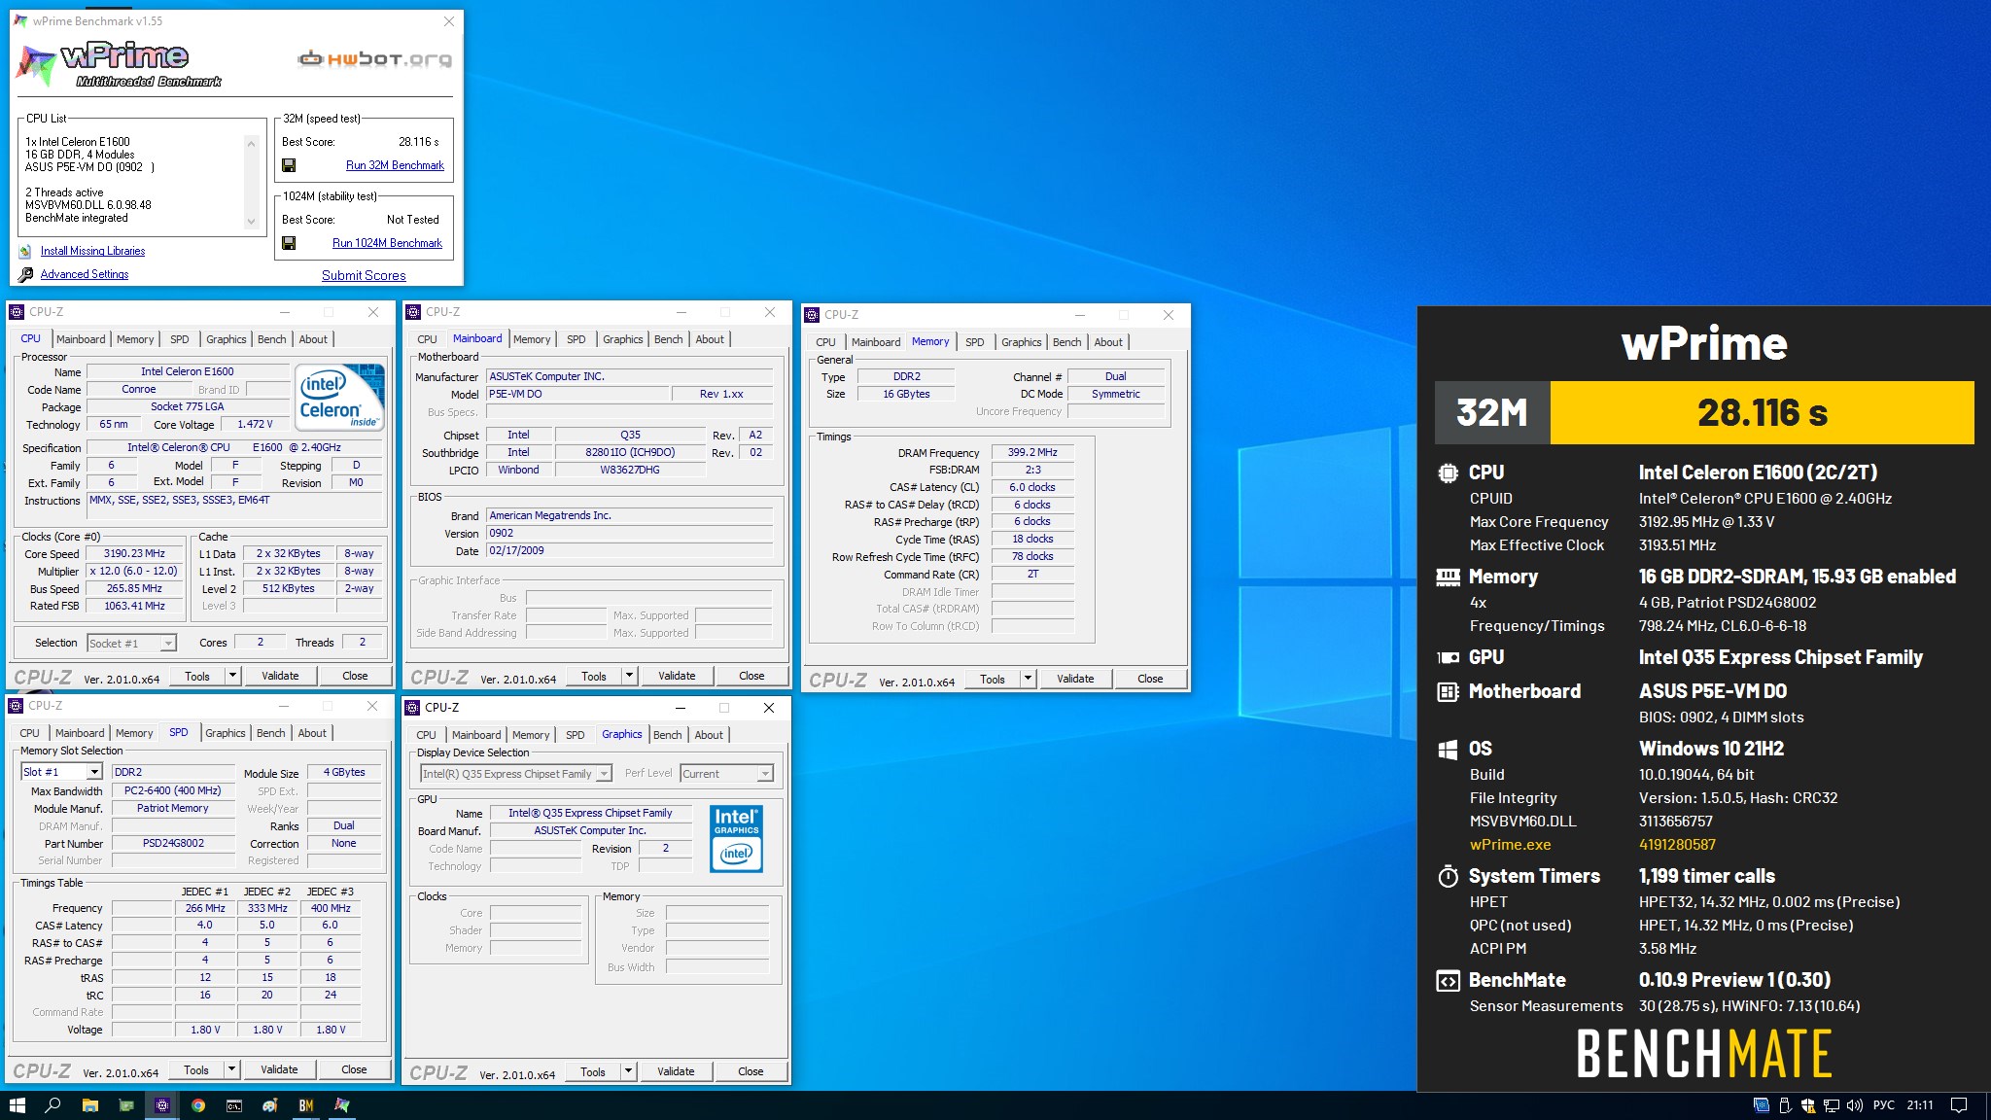Open the network tray icon
This screenshot has height=1120, width=1991.
[1832, 1105]
